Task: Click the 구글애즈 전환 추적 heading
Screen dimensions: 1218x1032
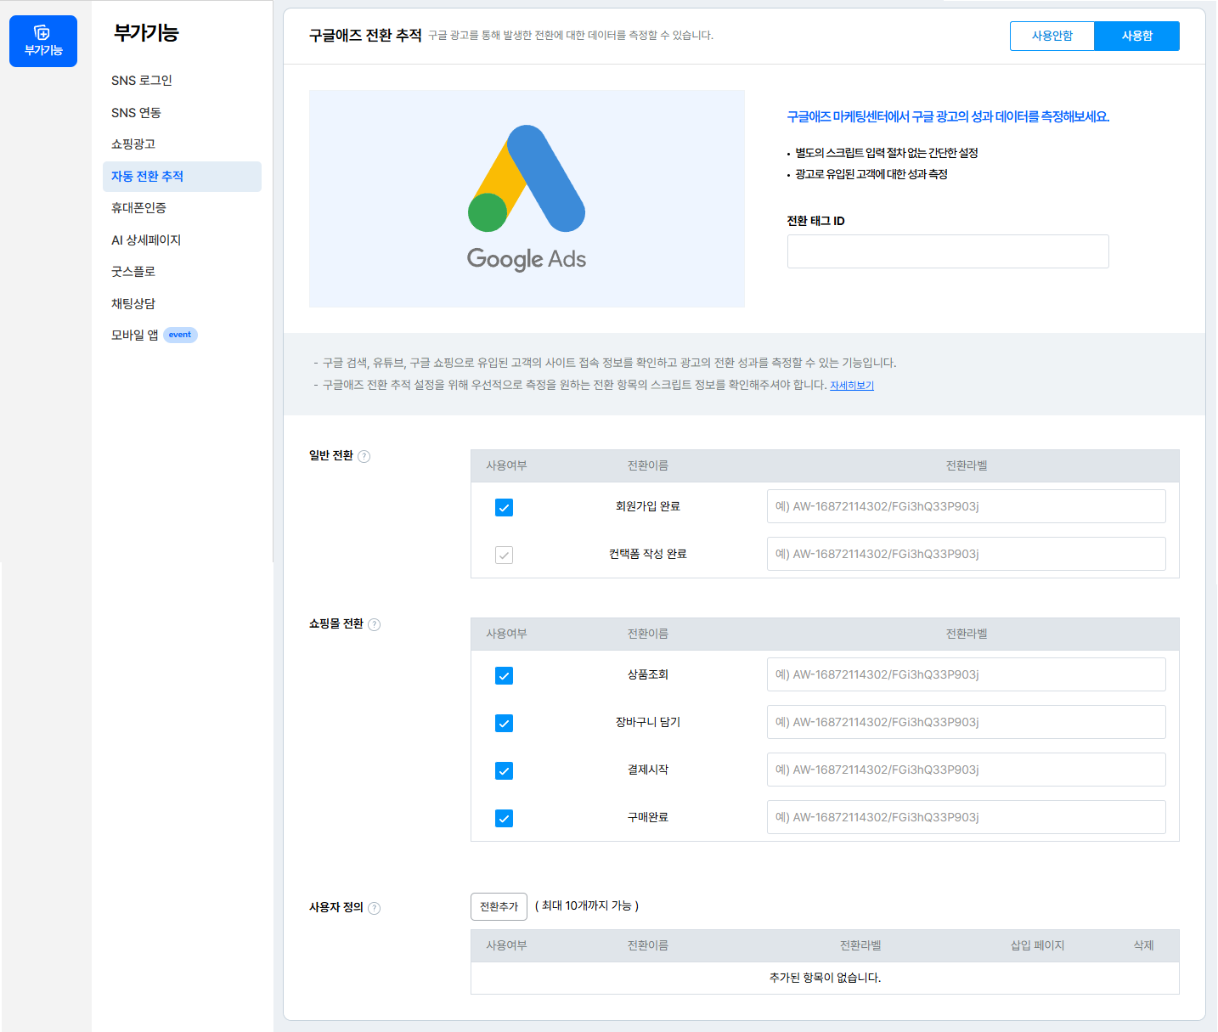Action: (x=365, y=35)
